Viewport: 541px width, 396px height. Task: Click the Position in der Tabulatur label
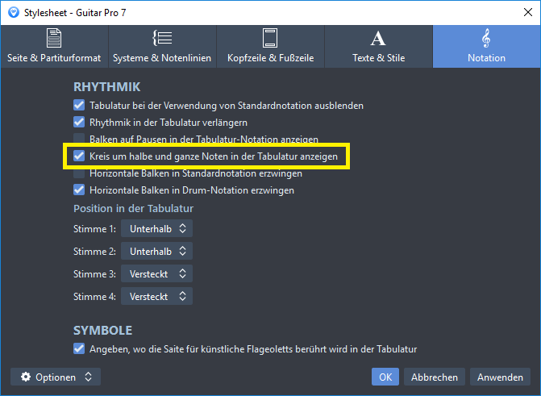pos(134,209)
